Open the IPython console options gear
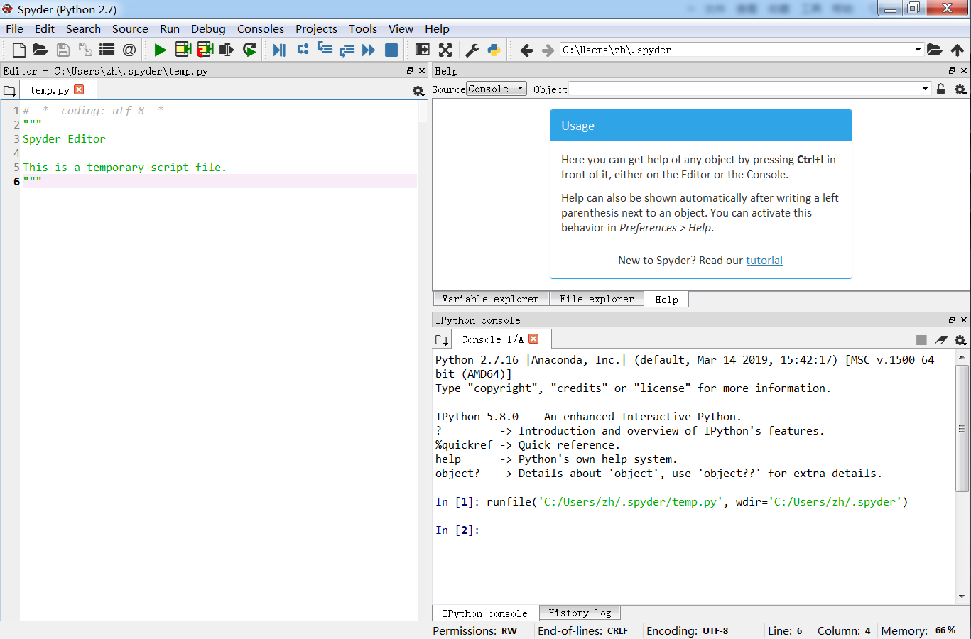 click(960, 340)
